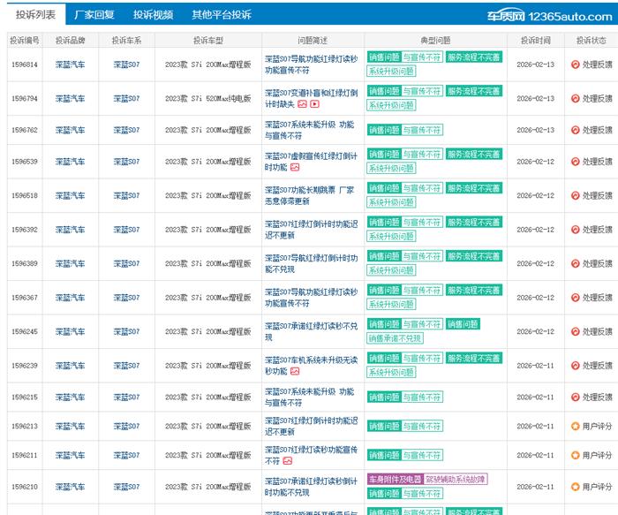Select the 其他平台投诉 tab
The image size is (618, 515).
point(221,15)
